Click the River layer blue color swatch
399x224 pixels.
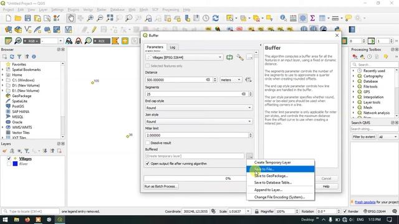click(x=15, y=164)
